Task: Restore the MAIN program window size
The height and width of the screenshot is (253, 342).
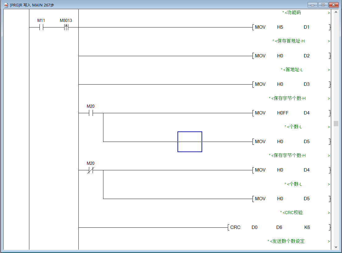Action: (323, 5)
